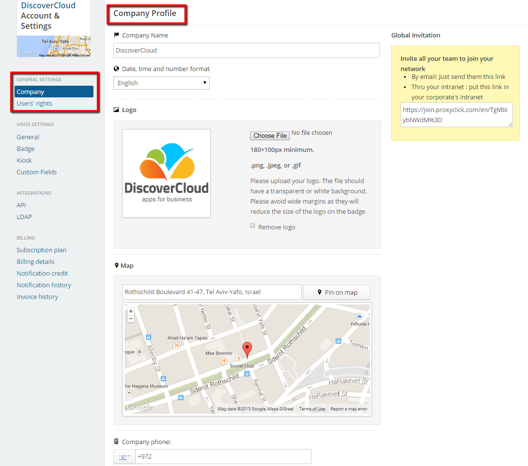Go to Badge settings in sidebar
This screenshot has width=528, height=466.
click(x=25, y=149)
